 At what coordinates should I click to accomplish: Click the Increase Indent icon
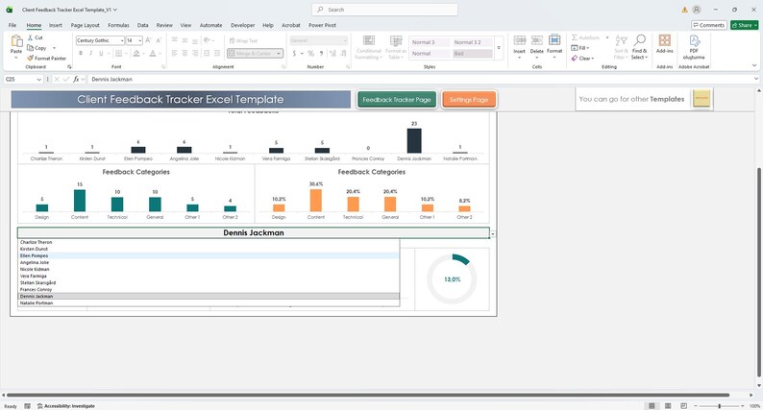coord(217,53)
